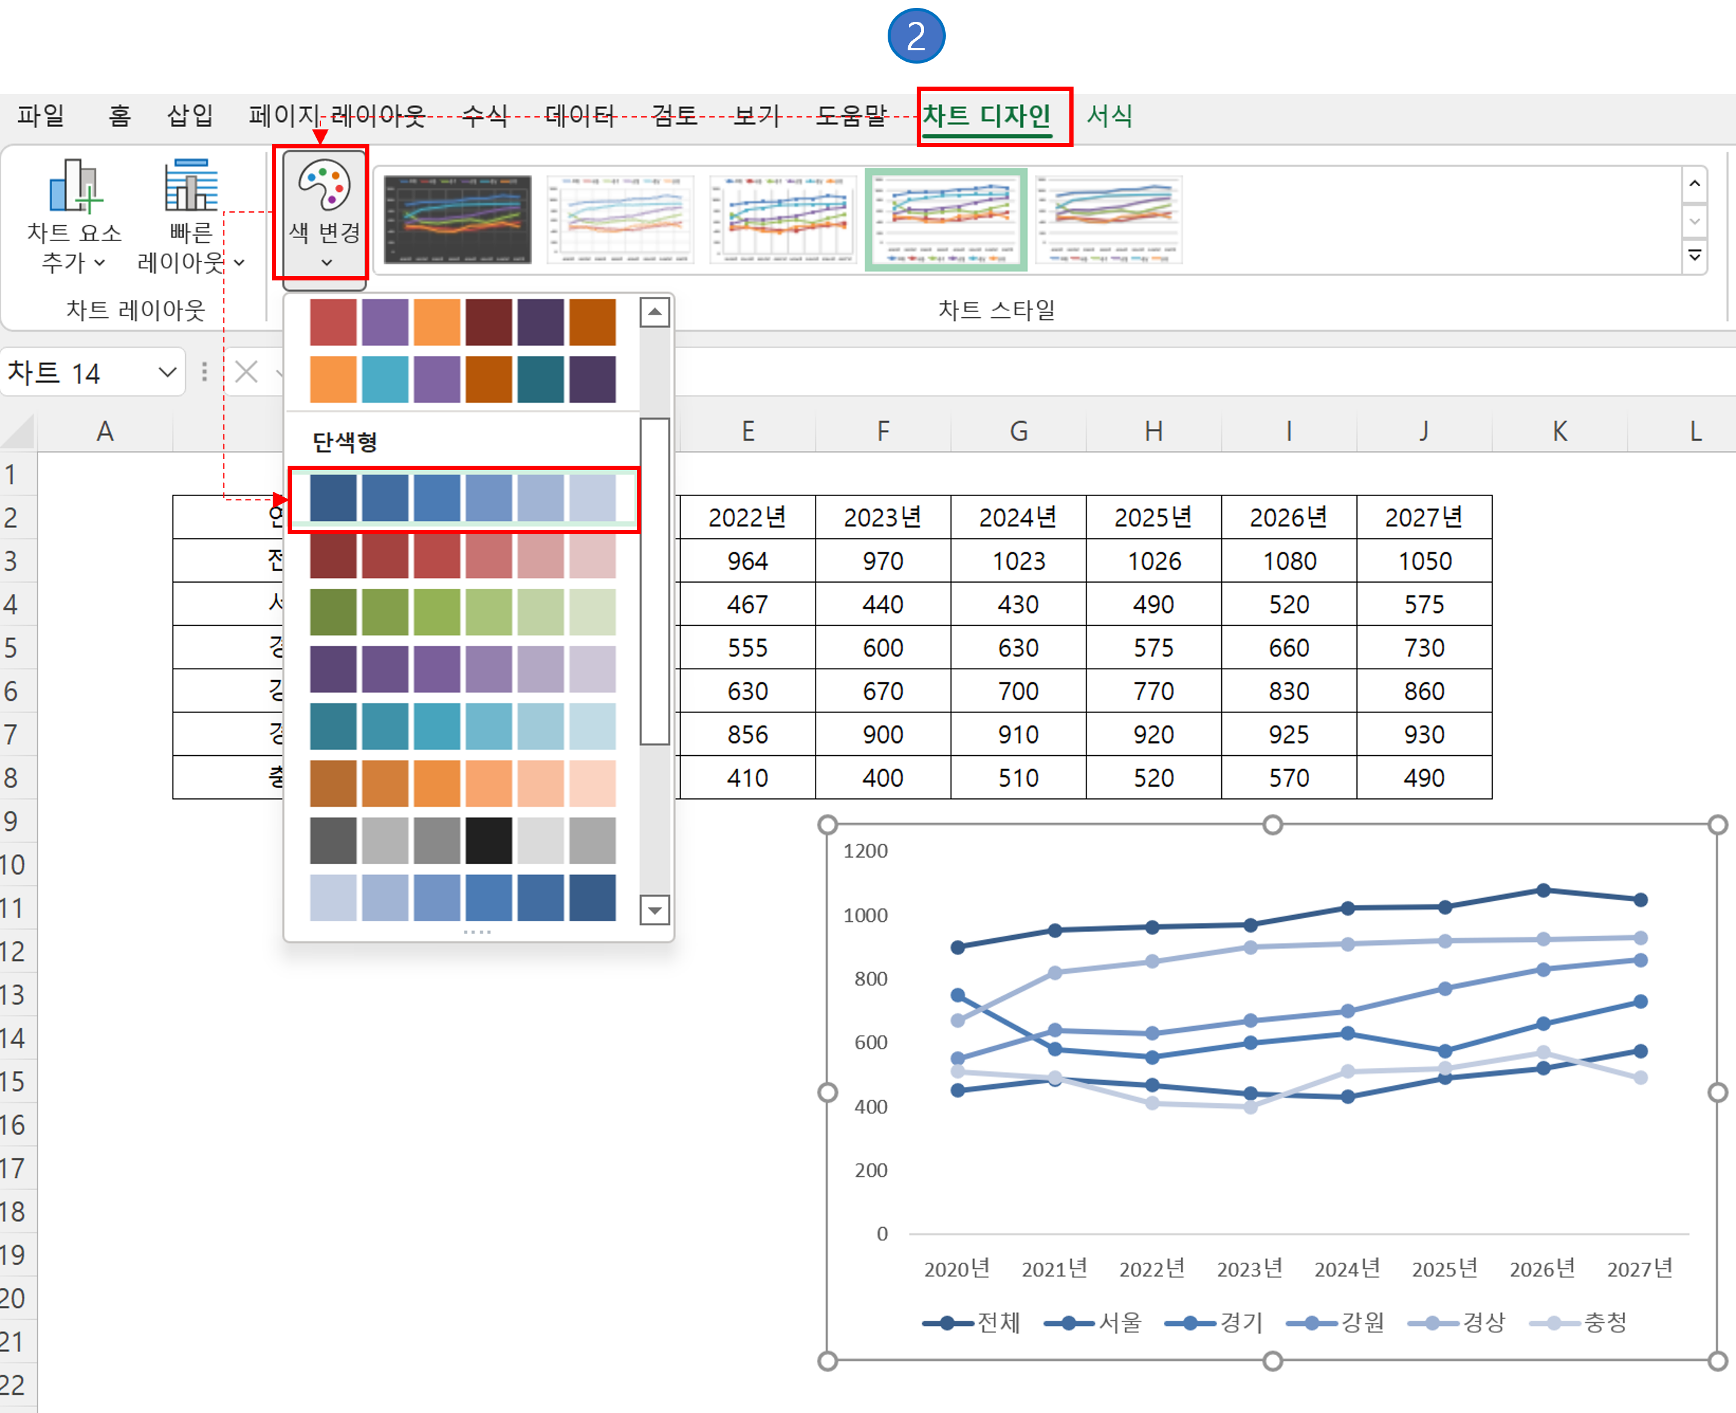1736x1413 pixels.
Task: Select the dark background chart style thumbnail
Action: 457,219
